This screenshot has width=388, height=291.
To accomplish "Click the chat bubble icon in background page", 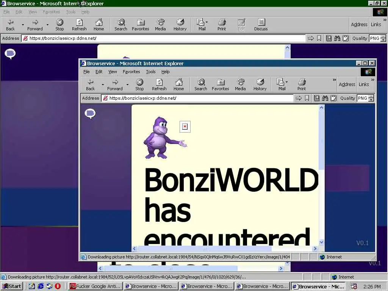I will [10, 54].
